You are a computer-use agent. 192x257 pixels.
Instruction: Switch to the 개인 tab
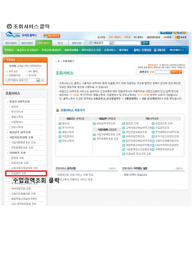click(60, 43)
